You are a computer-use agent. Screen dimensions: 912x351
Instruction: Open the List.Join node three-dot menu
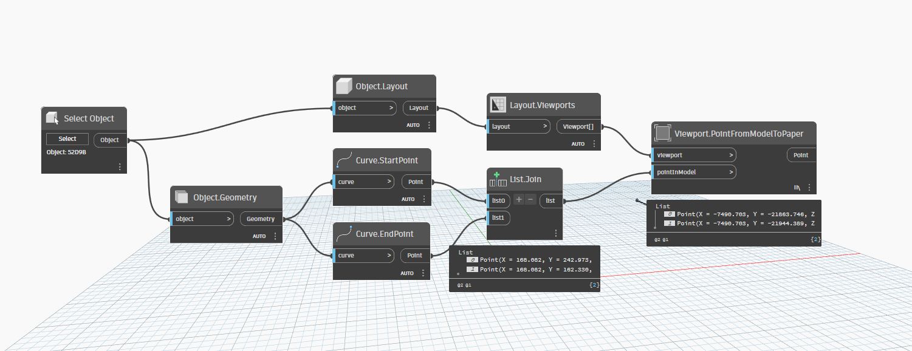click(x=555, y=233)
